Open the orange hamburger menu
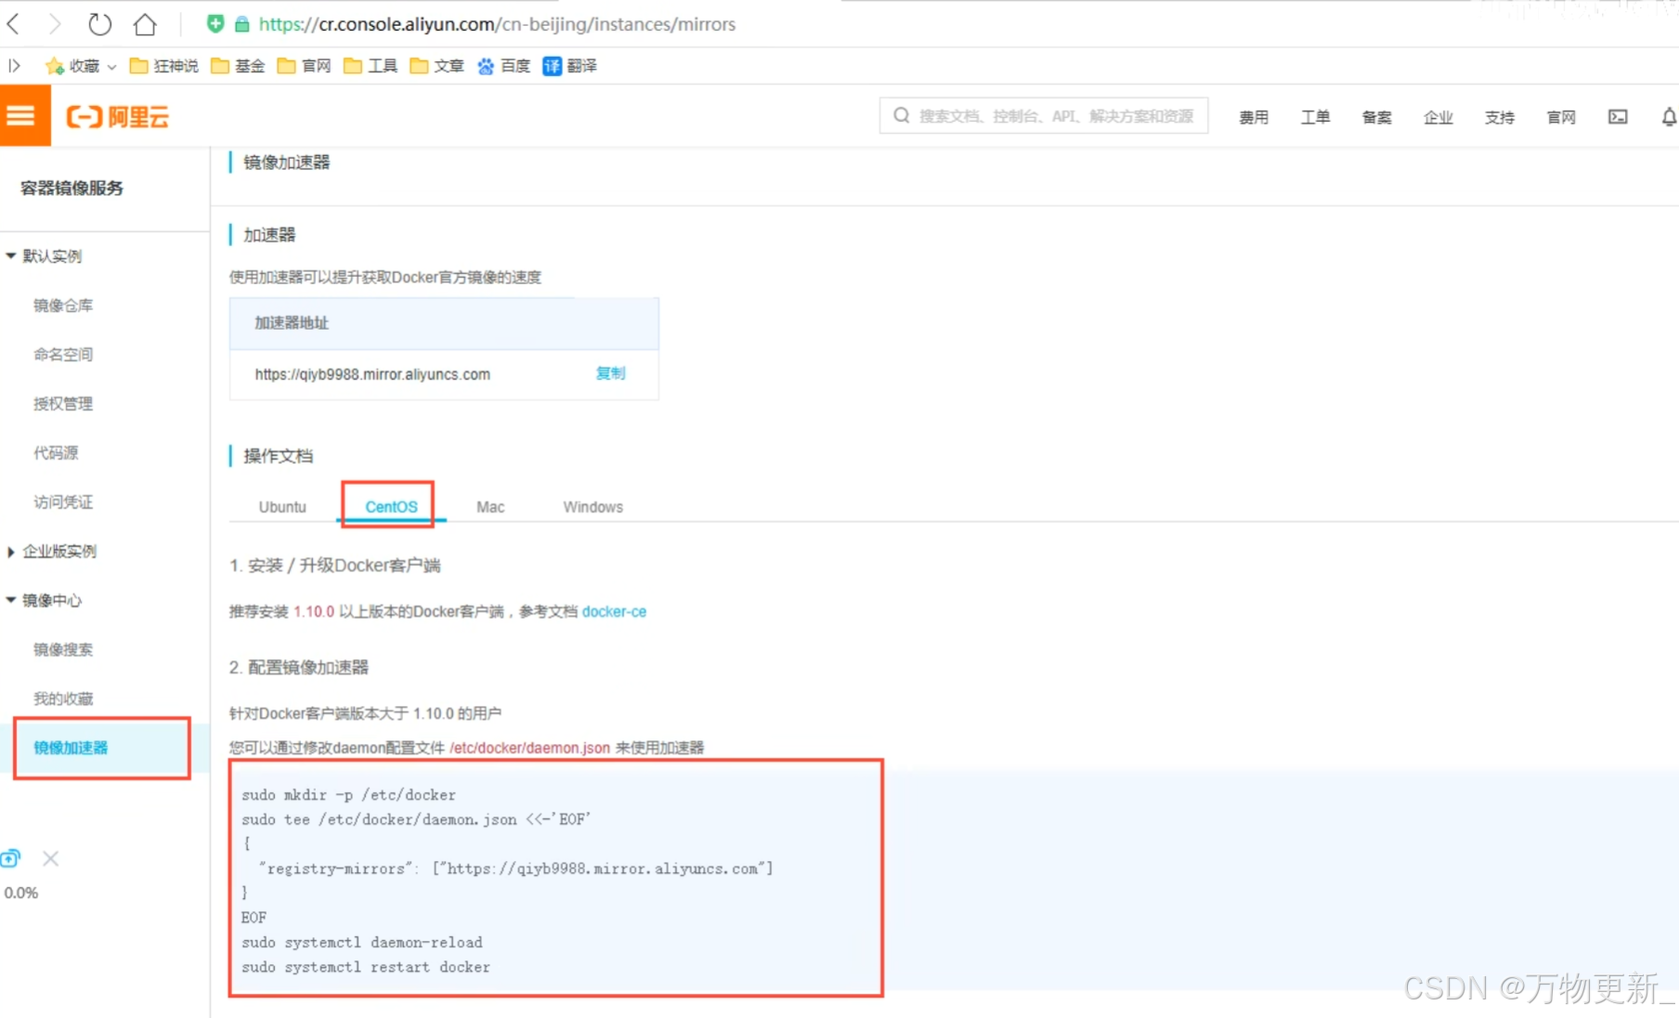1679x1018 pixels. (x=24, y=115)
